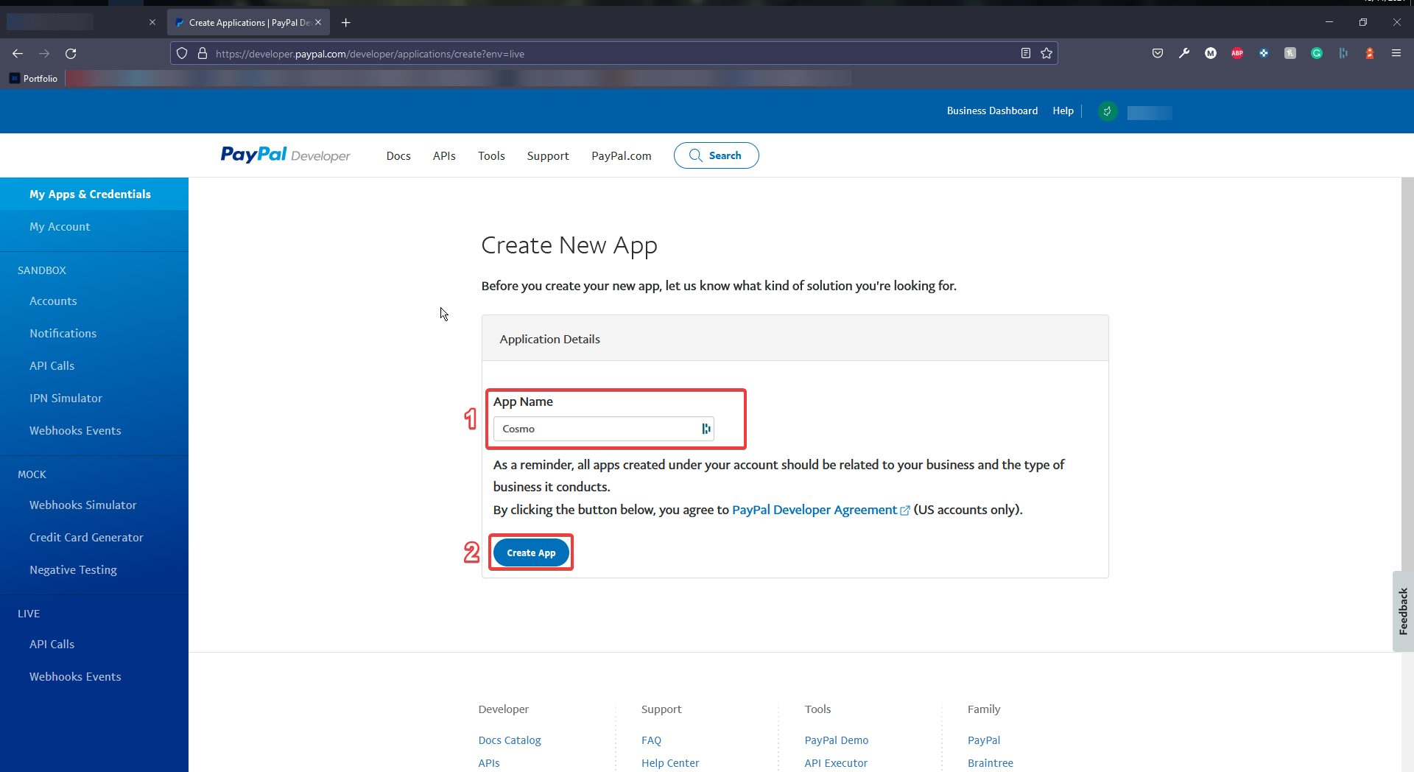1414x772 pixels.
Task: Open a new browser tab
Action: coord(346,23)
